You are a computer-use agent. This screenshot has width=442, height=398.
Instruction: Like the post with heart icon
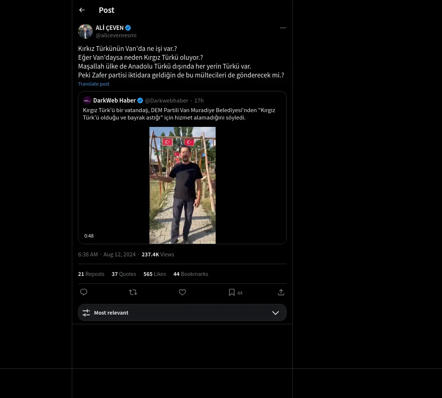point(182,292)
